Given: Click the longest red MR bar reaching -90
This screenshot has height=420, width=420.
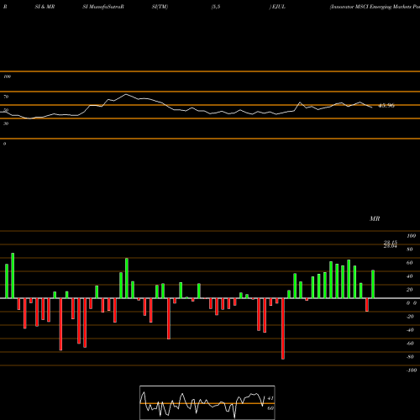Looking at the screenshot, I should [x=283, y=328].
